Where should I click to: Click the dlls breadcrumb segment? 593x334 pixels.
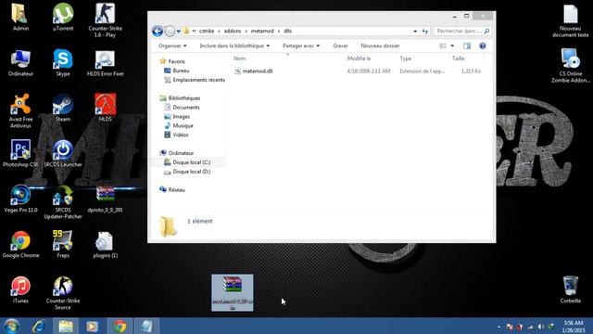pos(288,31)
